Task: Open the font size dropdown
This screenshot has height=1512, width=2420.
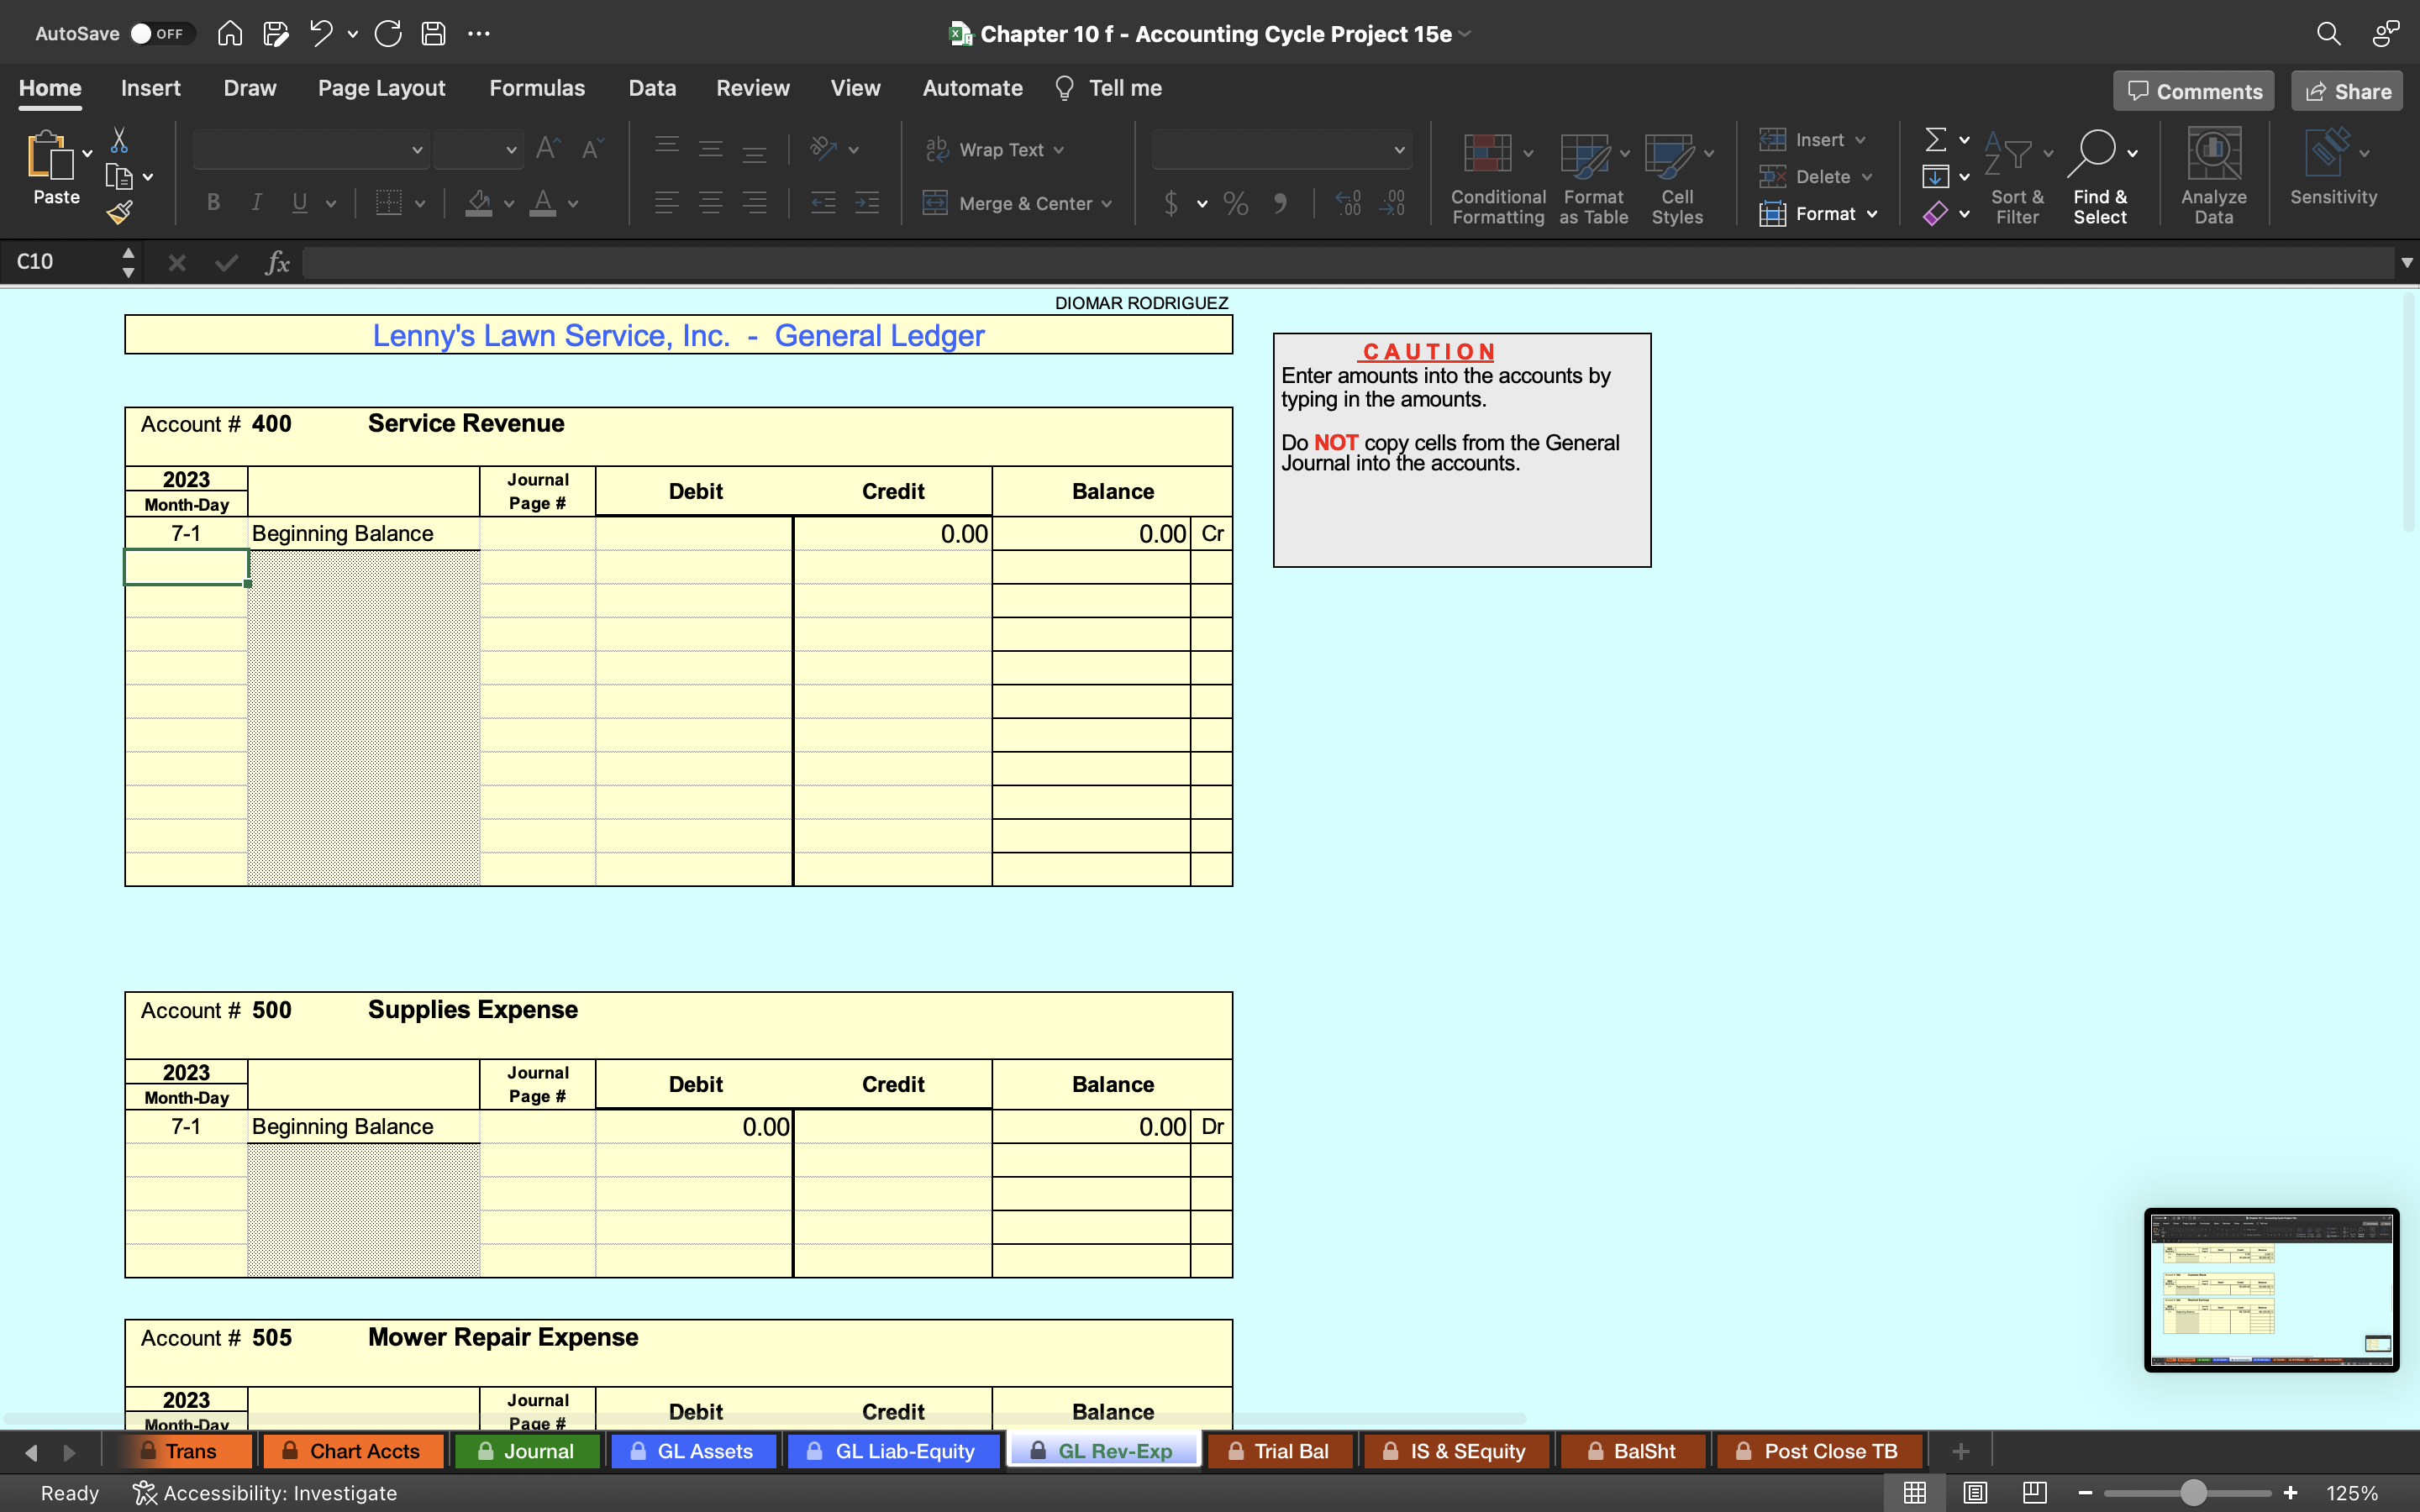Action: [511, 150]
